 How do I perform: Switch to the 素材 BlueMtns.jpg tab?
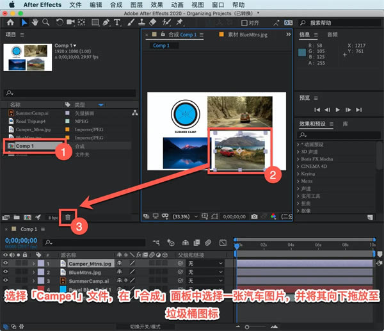pyautogui.click(x=247, y=35)
